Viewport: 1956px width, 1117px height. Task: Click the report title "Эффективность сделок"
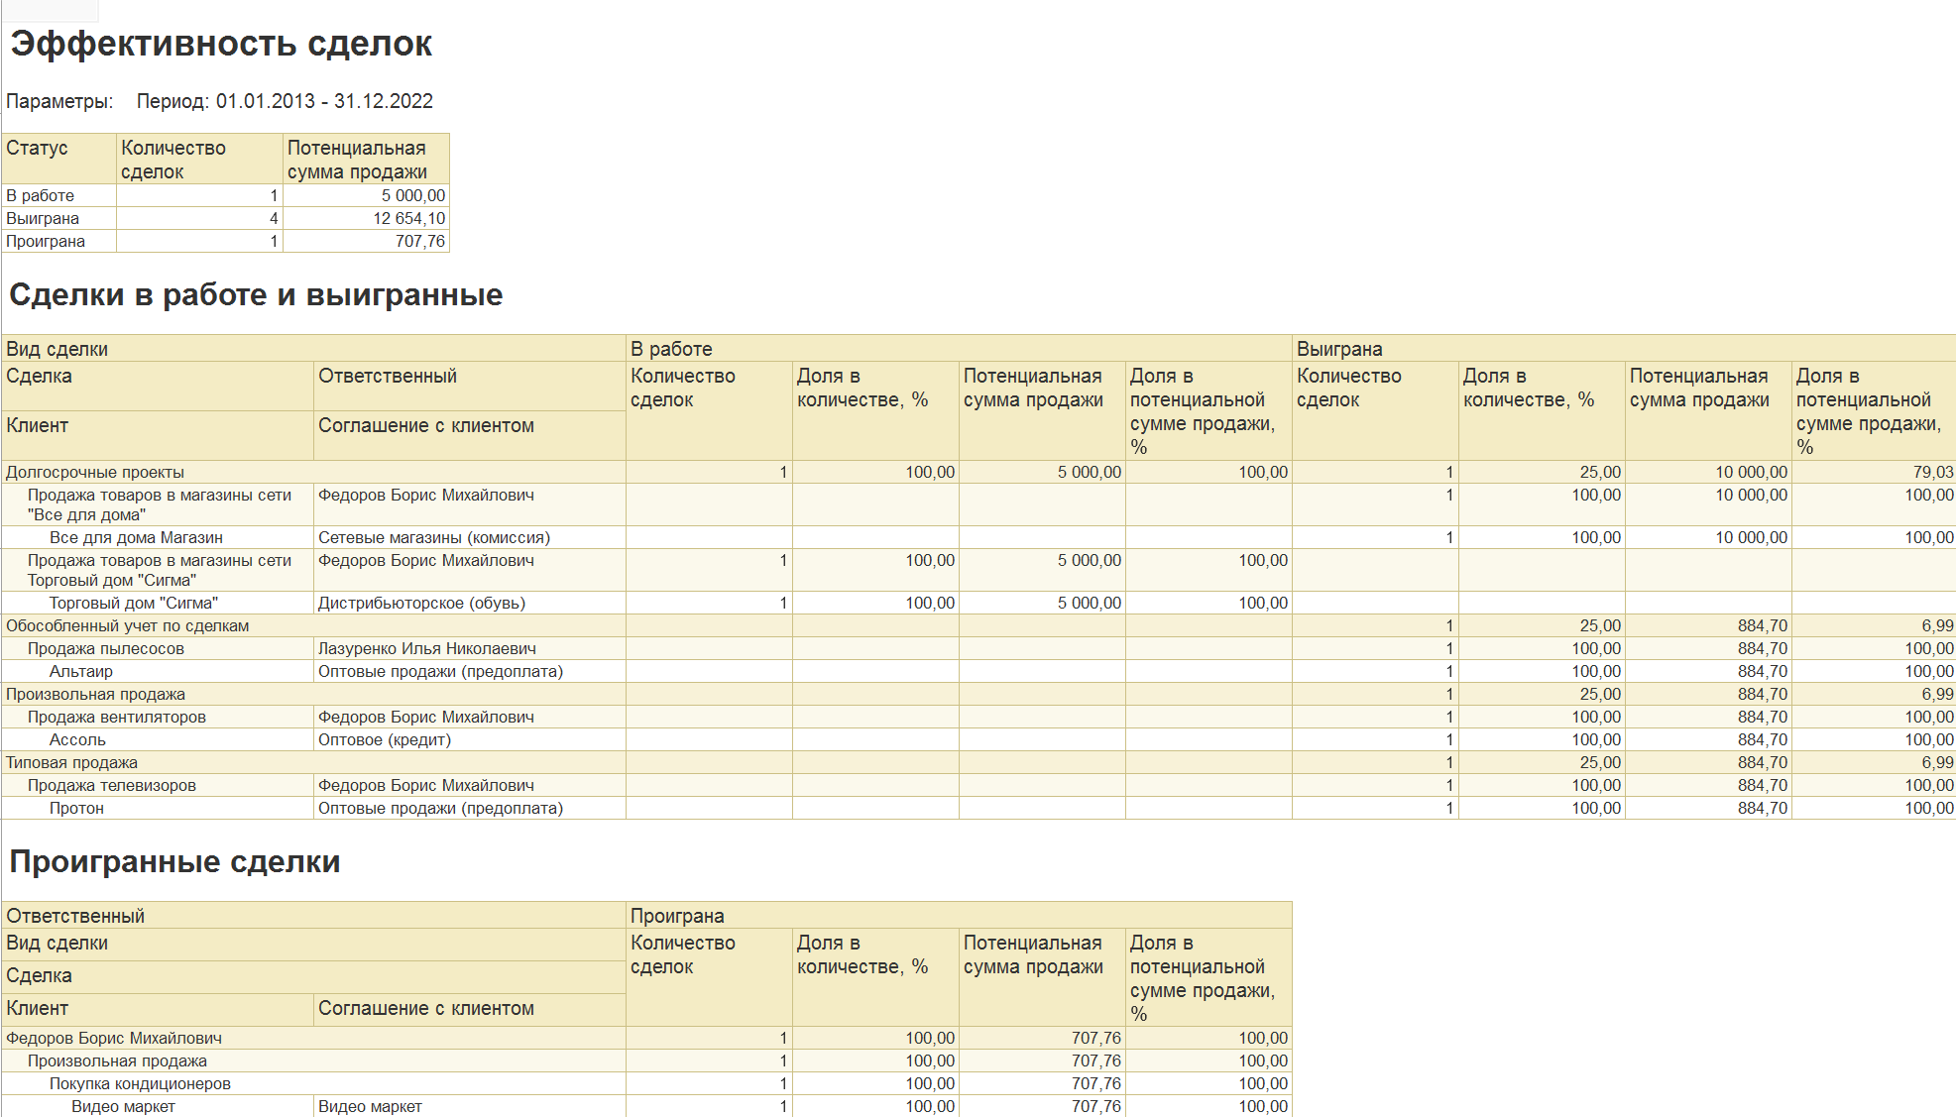pos(221,44)
